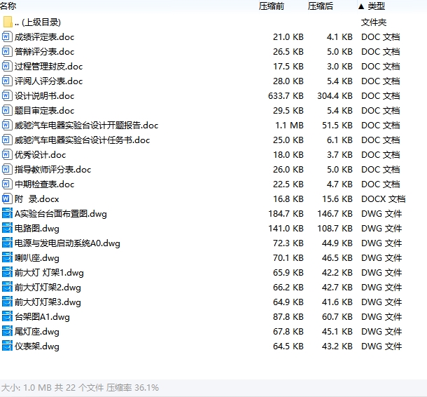Select the file name 题目审定表.doc
Screen dimensions: 427x397
point(44,111)
